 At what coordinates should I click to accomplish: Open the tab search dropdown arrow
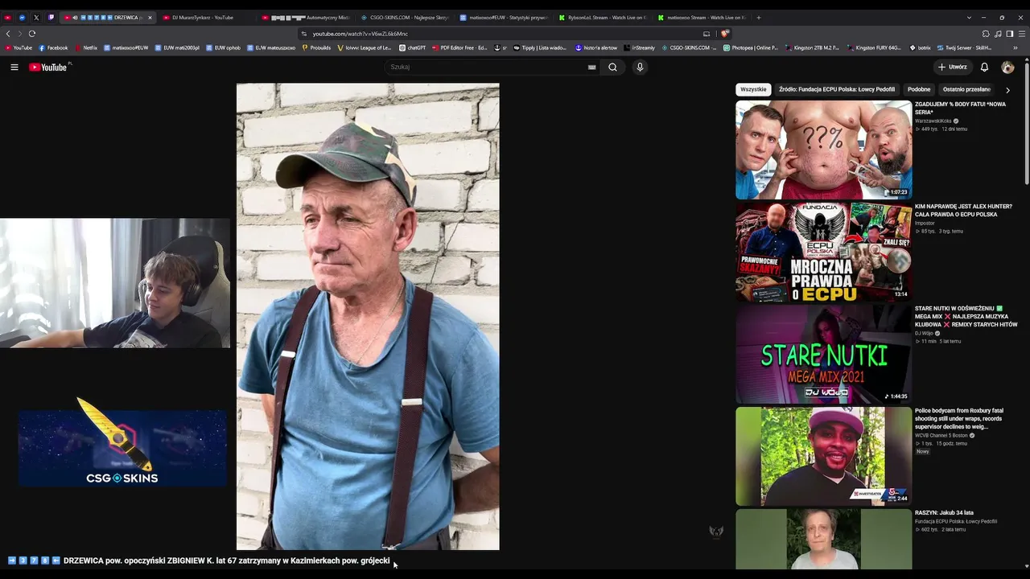tap(969, 18)
